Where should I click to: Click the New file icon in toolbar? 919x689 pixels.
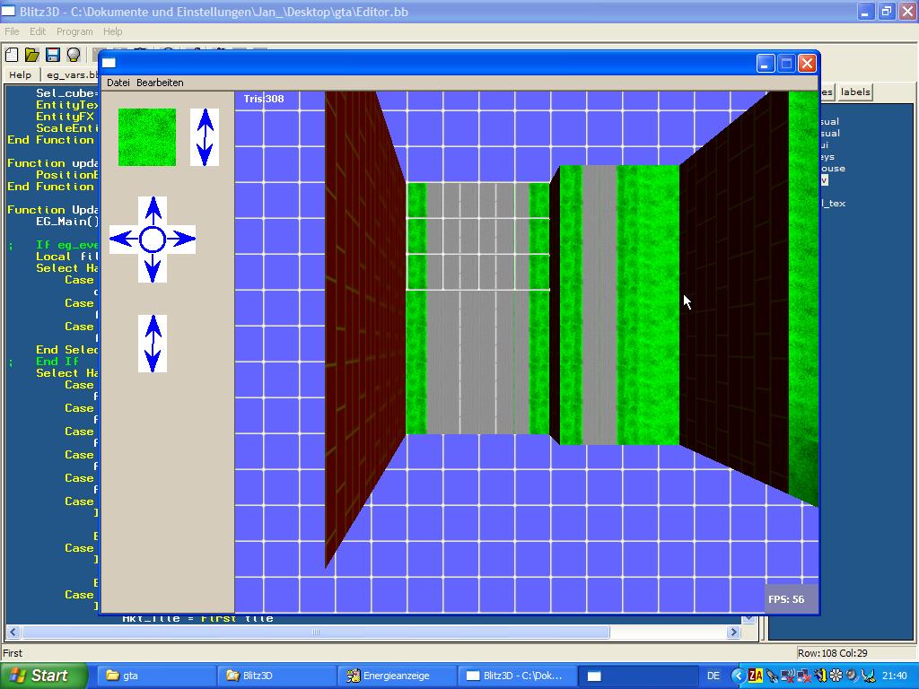pyautogui.click(x=12, y=55)
